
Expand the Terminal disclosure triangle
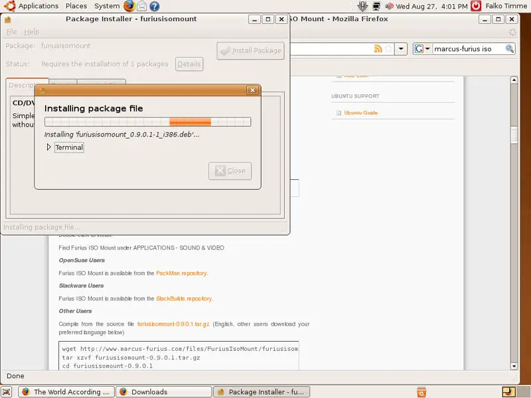coord(48,147)
